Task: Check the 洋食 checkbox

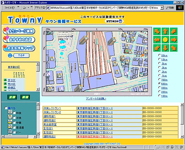Action: (x=14, y=118)
